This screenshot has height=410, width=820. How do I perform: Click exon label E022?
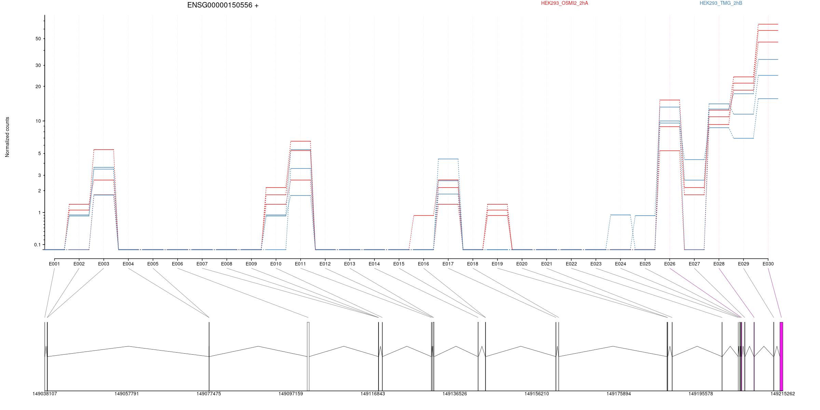pyautogui.click(x=571, y=264)
